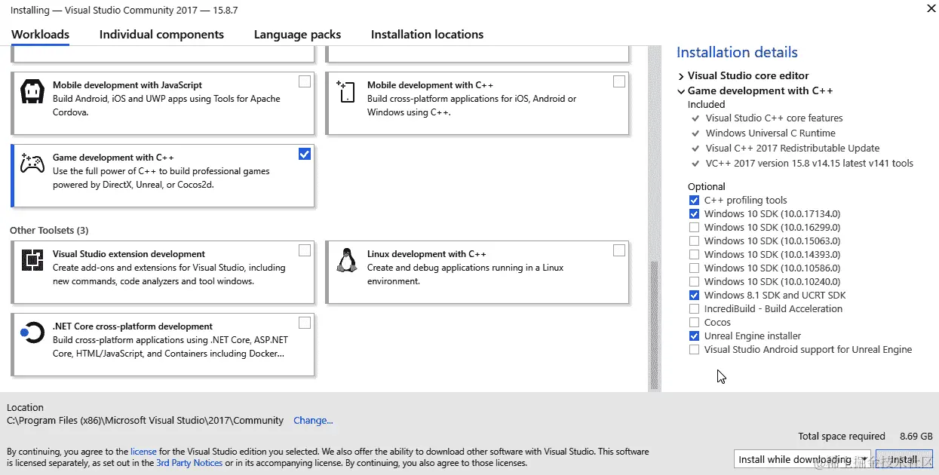Check Windows 10 SDK (10.0.10586.0)
This screenshot has width=939, height=475.
point(694,268)
